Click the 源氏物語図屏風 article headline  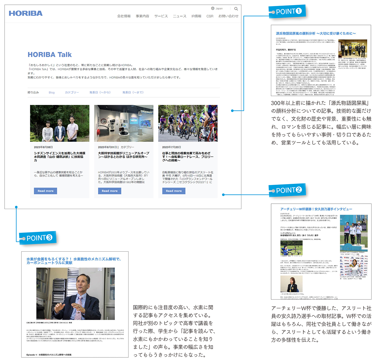[316, 33]
